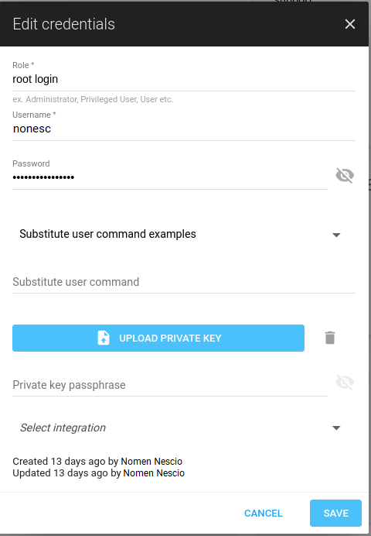The width and height of the screenshot is (371, 536).
Task: Click the file upload icon in the blue button
Action: tap(104, 338)
